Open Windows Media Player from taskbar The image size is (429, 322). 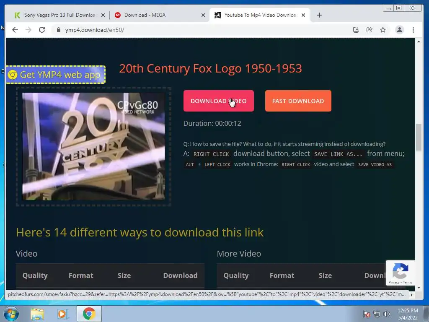(62, 314)
